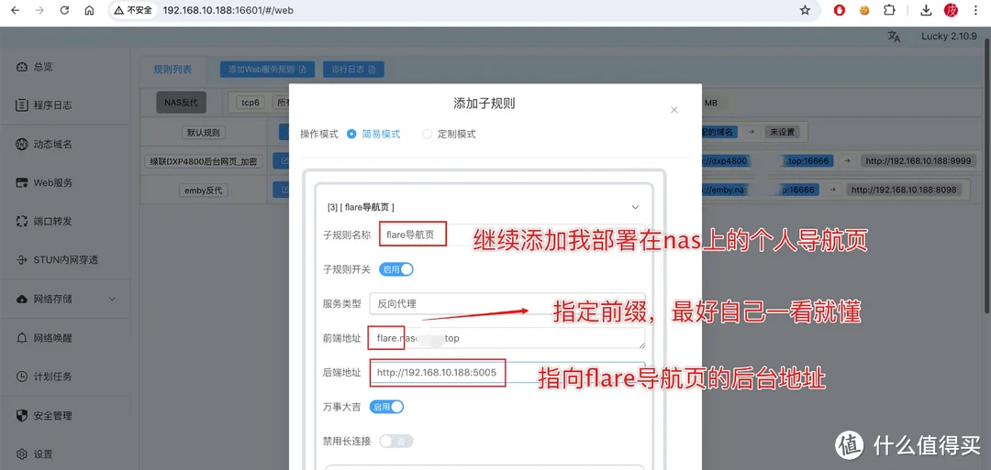
Task: Reload the current page
Action: (x=64, y=10)
